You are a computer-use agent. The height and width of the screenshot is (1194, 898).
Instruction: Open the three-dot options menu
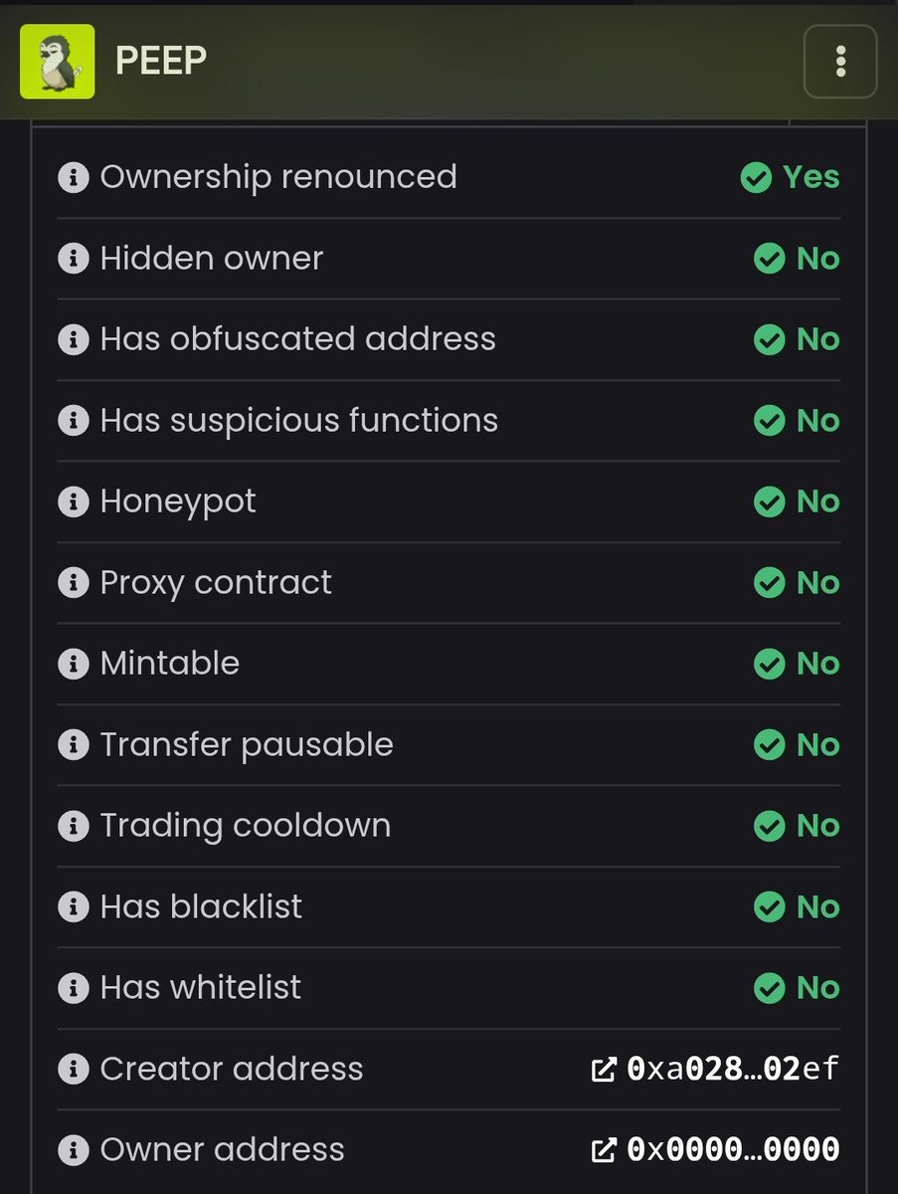tap(840, 62)
